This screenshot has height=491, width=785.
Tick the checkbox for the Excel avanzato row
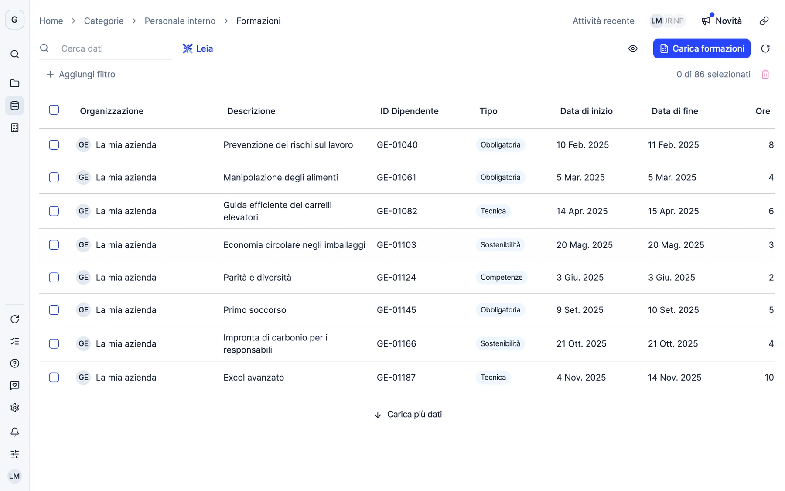click(54, 378)
